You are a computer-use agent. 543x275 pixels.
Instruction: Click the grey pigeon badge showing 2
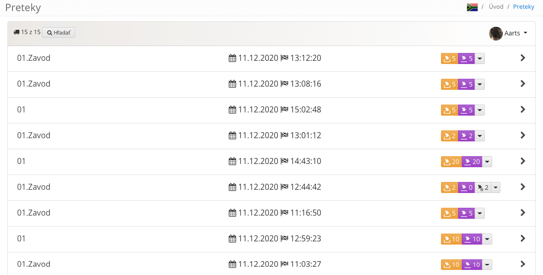pos(483,187)
